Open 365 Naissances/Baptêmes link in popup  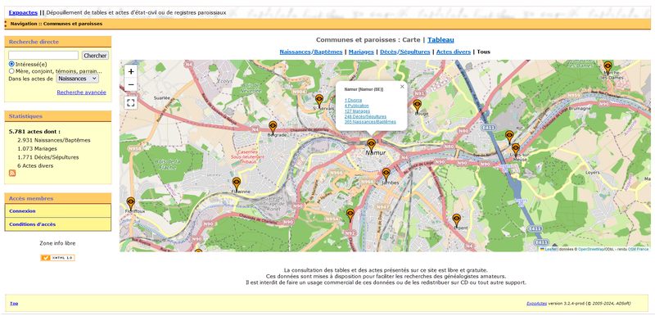click(x=370, y=122)
